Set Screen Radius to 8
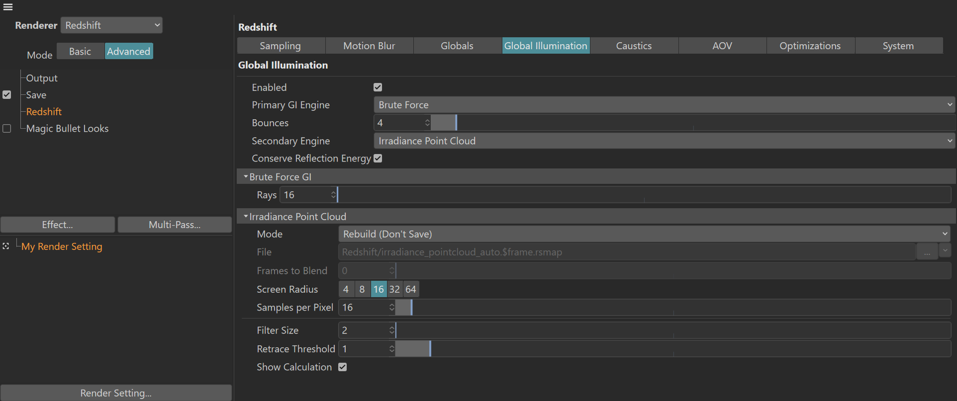The height and width of the screenshot is (401, 957). point(362,289)
